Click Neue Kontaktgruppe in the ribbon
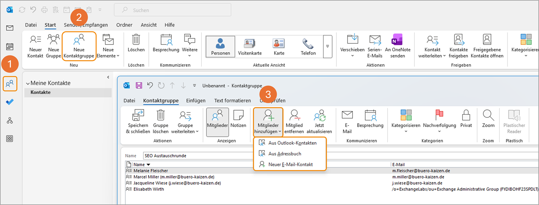 tap(79, 46)
